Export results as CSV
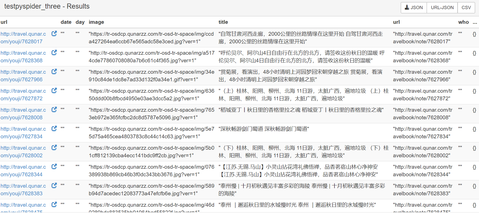 [466, 8]
